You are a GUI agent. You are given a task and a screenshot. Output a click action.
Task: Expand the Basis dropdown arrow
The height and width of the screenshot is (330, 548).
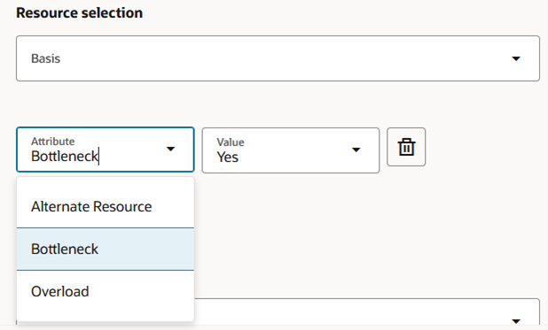516,58
